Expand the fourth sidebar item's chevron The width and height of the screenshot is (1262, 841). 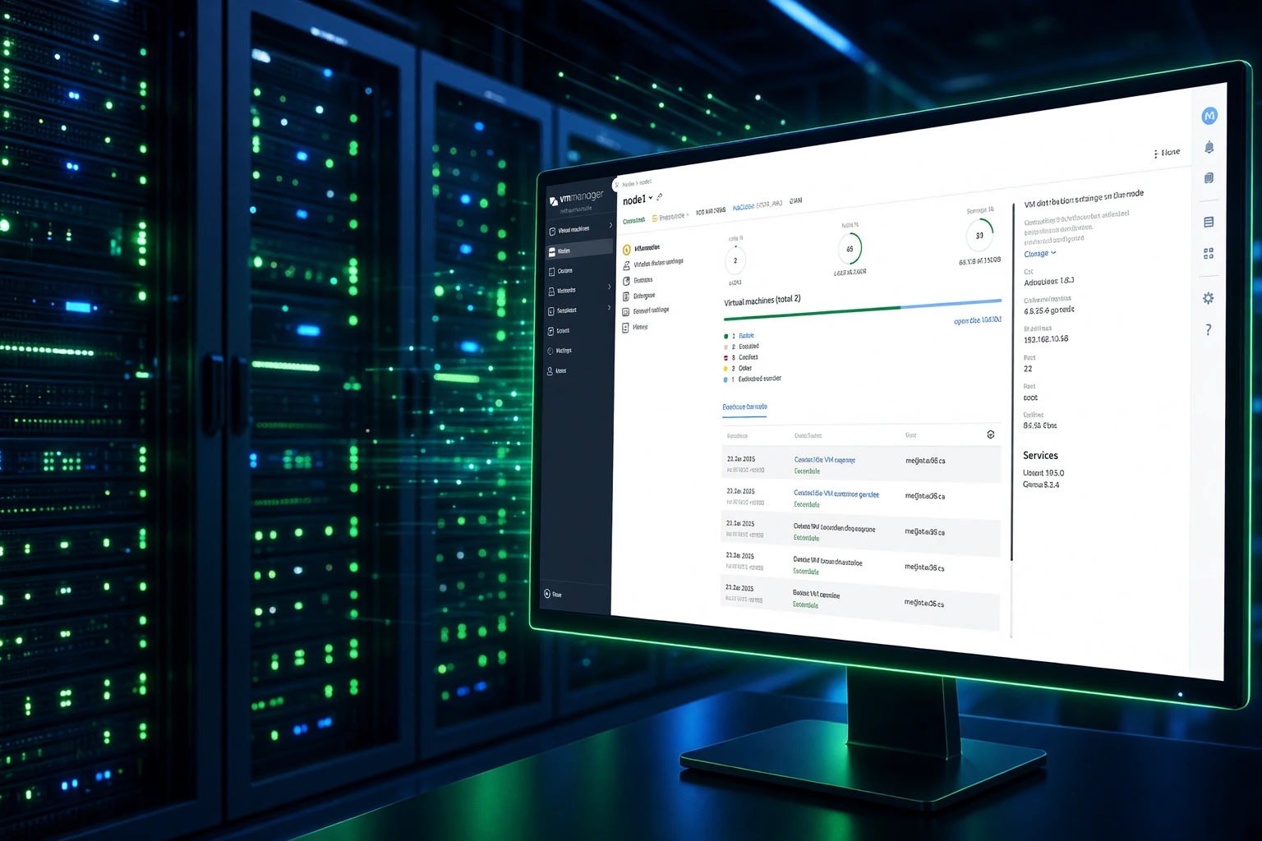pyautogui.click(x=610, y=287)
